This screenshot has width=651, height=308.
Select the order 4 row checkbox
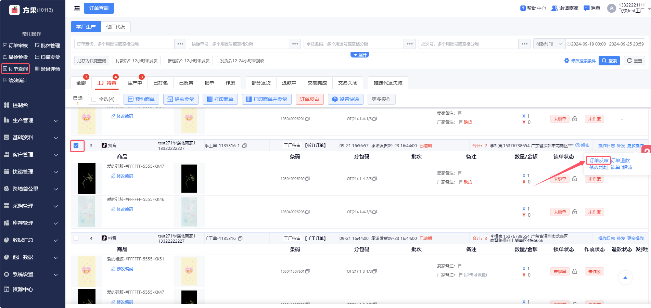(x=76, y=238)
